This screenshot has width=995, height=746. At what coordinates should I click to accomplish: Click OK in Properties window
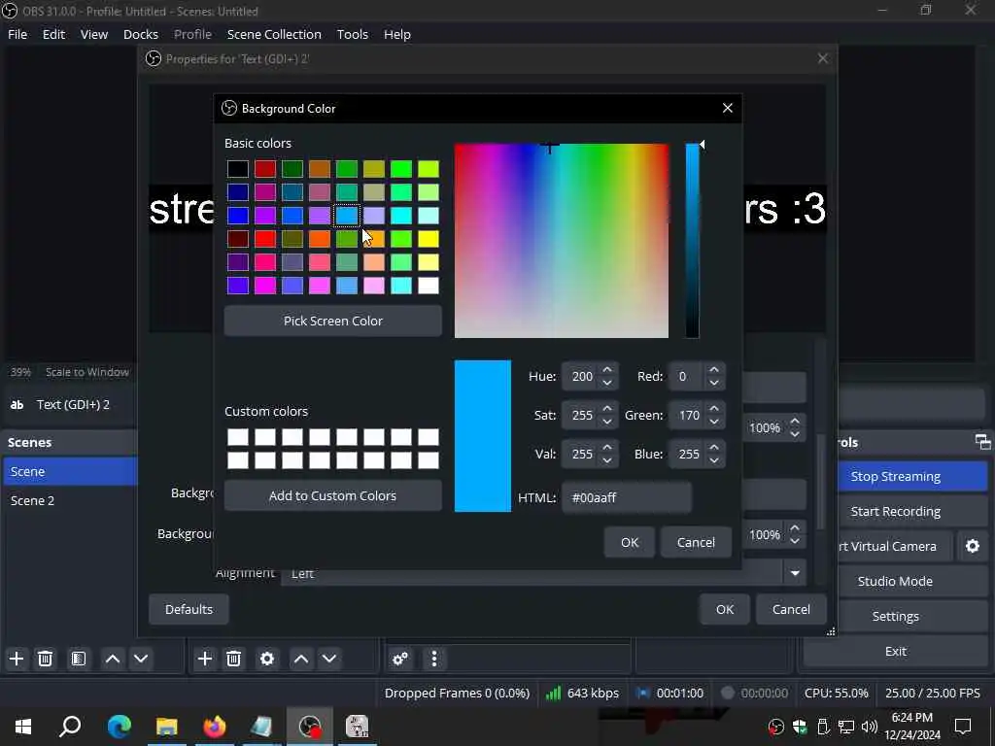coord(725,609)
